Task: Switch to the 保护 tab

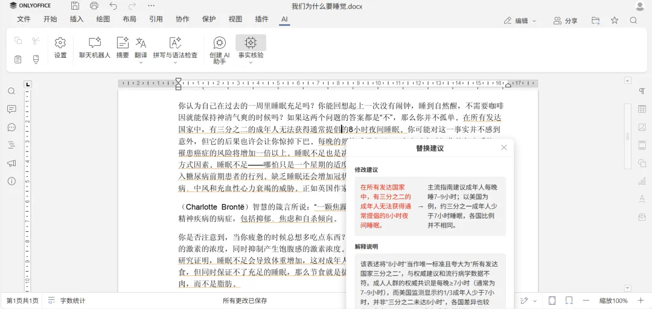Action: [x=209, y=19]
